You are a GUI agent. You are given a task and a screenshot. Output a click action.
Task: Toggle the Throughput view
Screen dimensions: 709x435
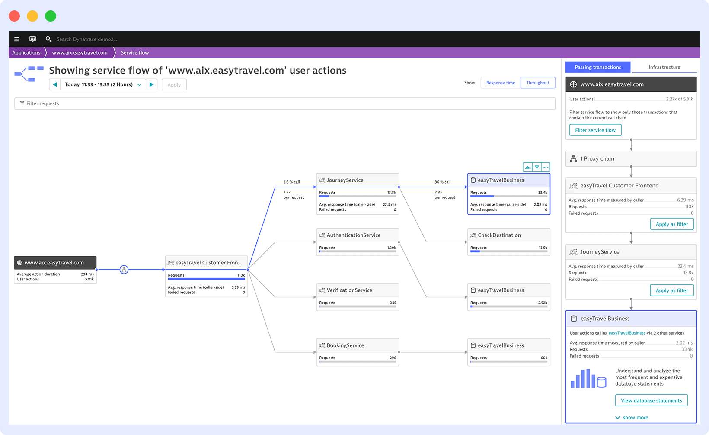pos(537,83)
